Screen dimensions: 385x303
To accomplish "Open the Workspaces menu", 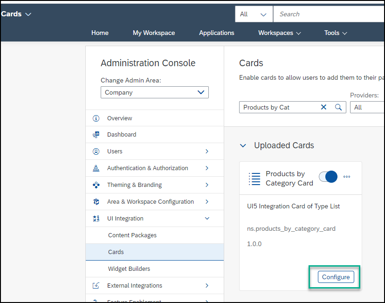I will click(x=279, y=33).
